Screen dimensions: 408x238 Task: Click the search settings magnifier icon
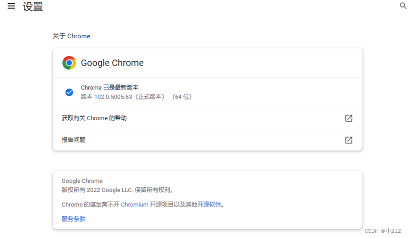tap(403, 6)
